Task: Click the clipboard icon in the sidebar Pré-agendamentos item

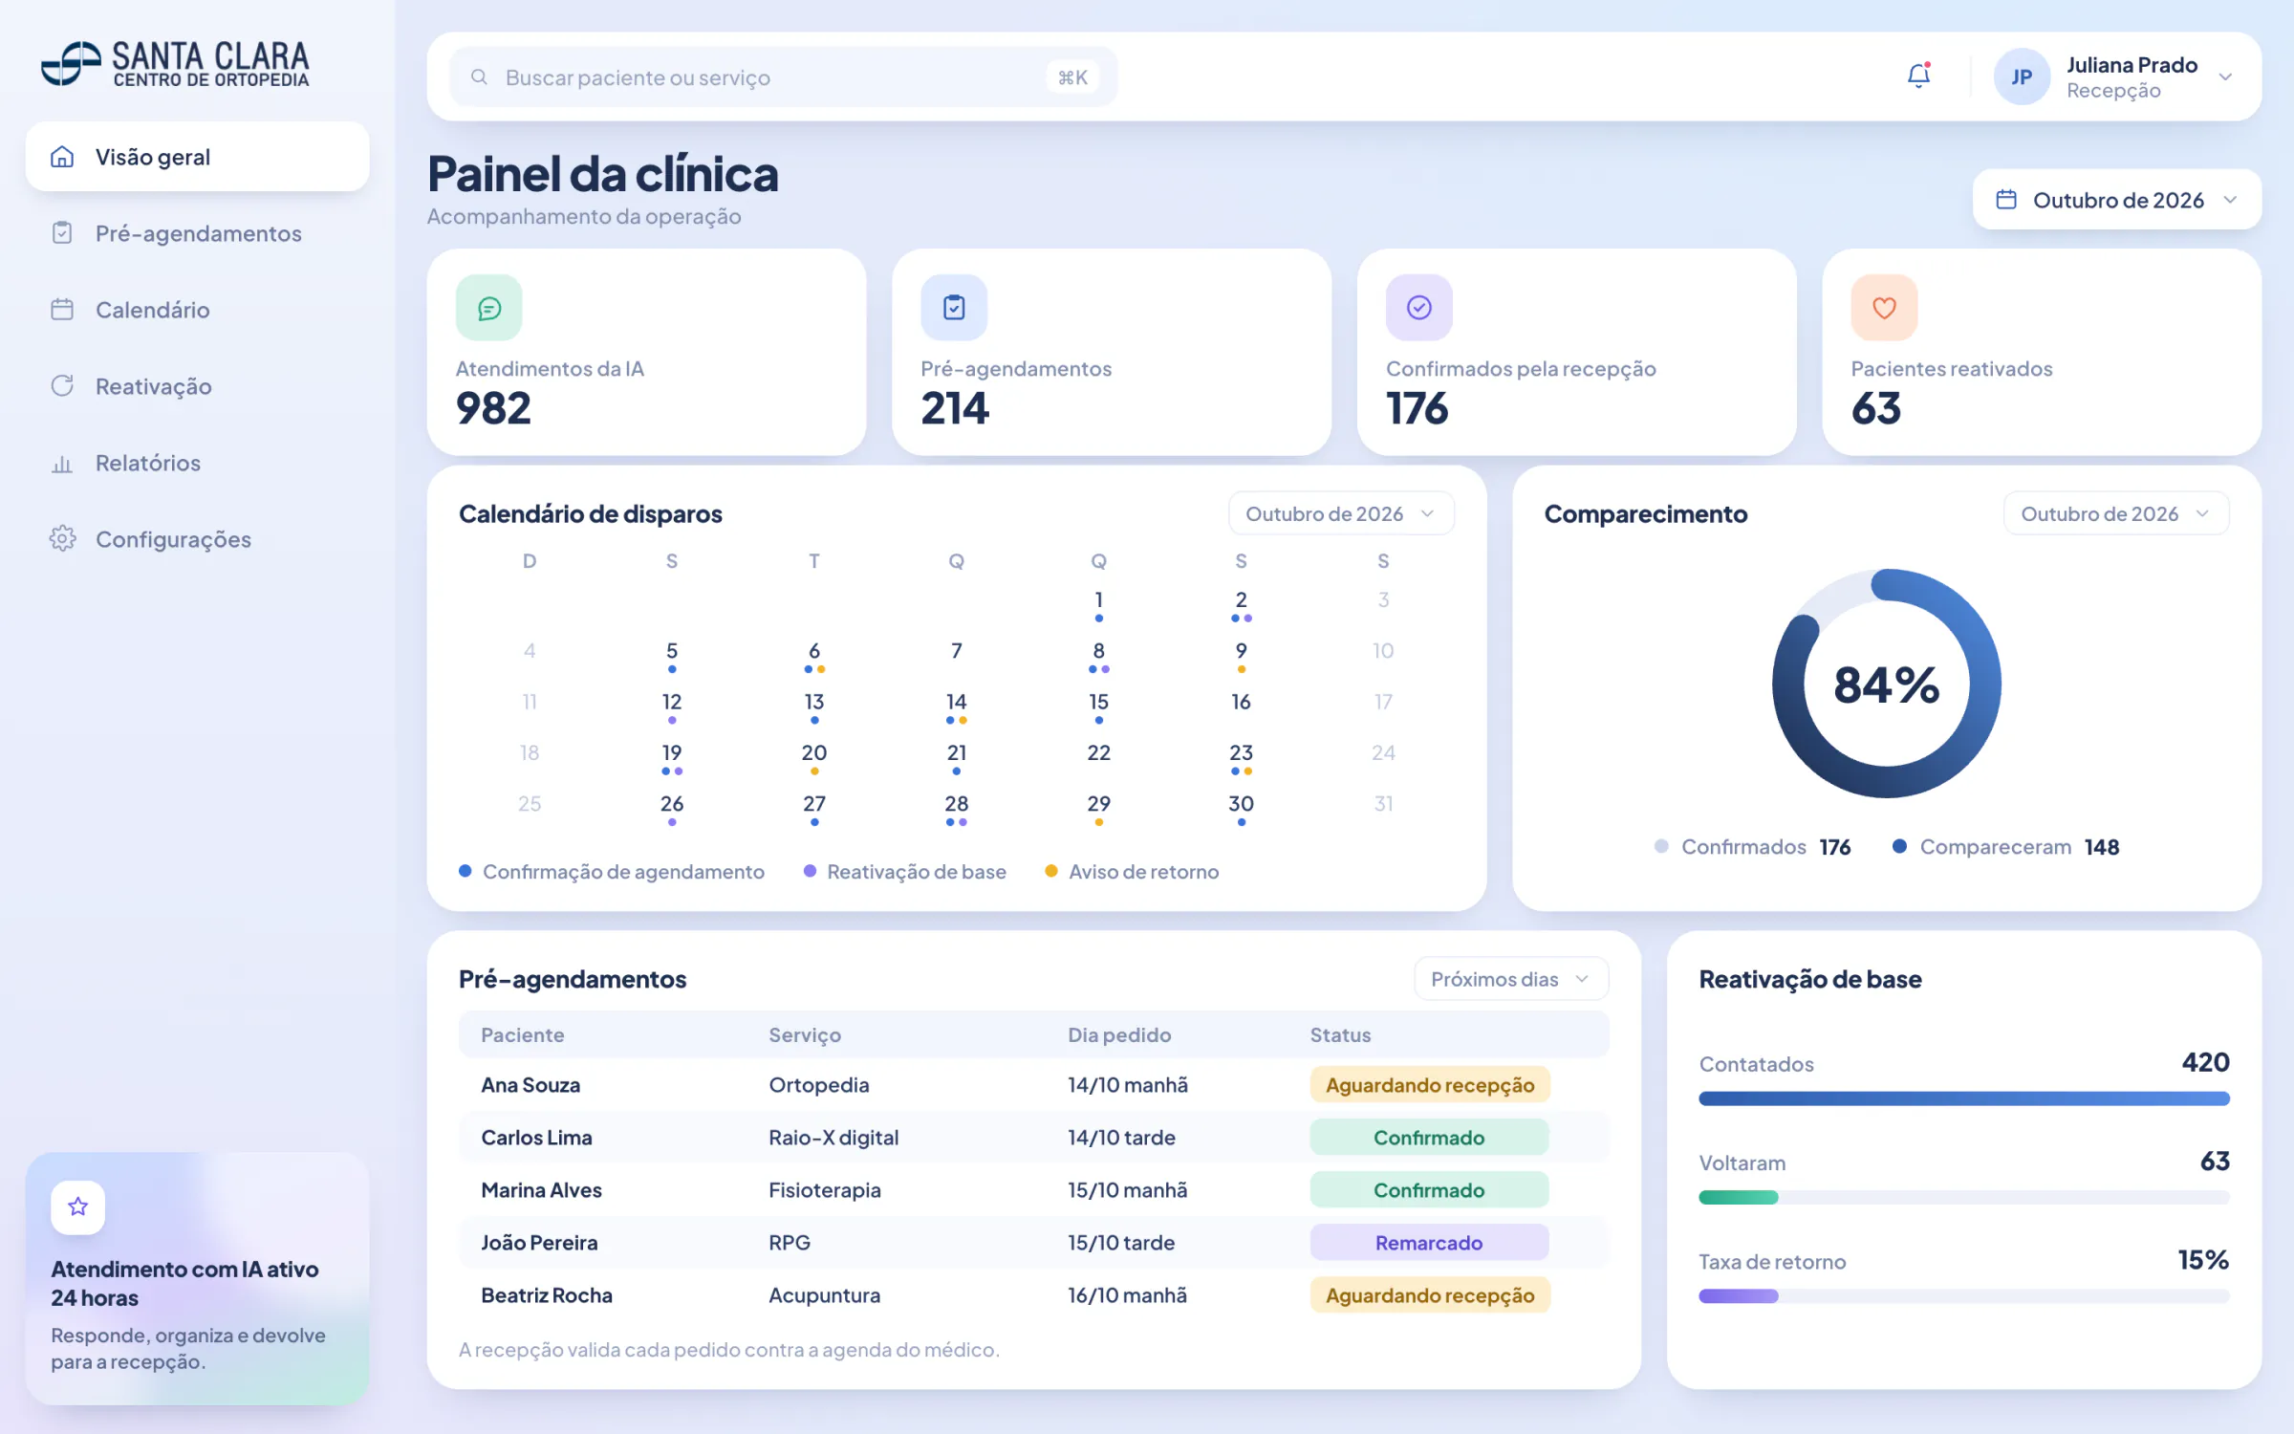Action: pyautogui.click(x=62, y=233)
